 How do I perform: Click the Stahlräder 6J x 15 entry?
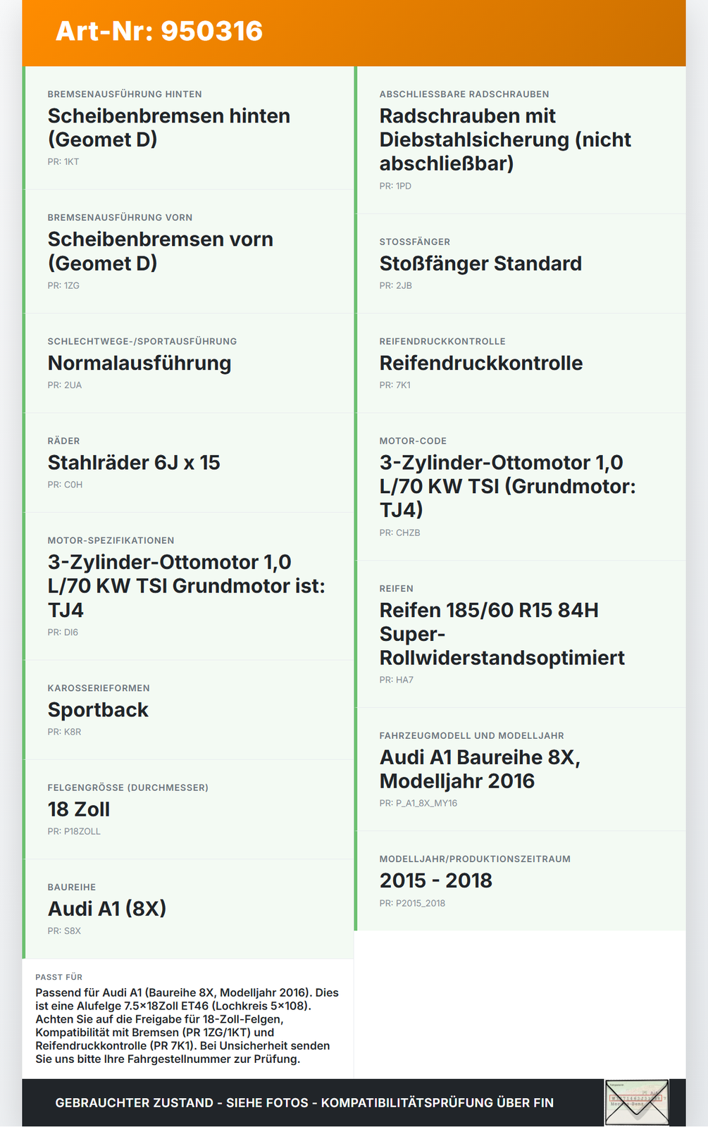tap(134, 463)
